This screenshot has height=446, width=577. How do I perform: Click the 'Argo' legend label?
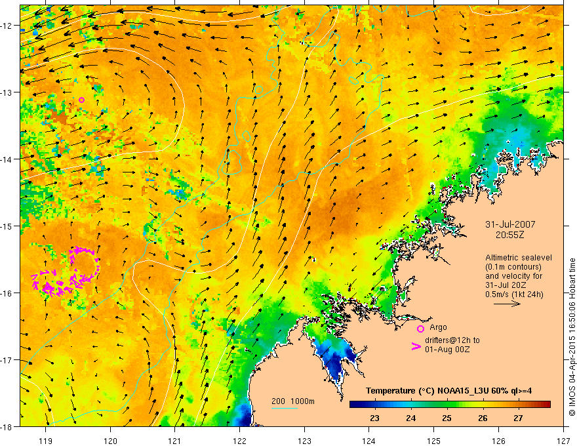(438, 327)
